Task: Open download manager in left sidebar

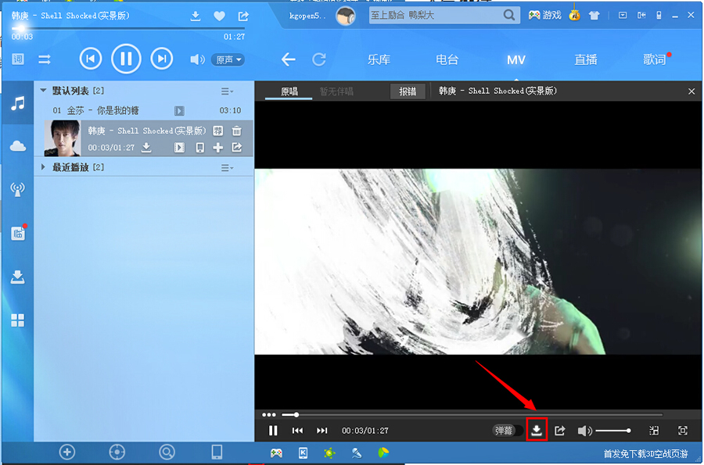Action: tap(17, 277)
